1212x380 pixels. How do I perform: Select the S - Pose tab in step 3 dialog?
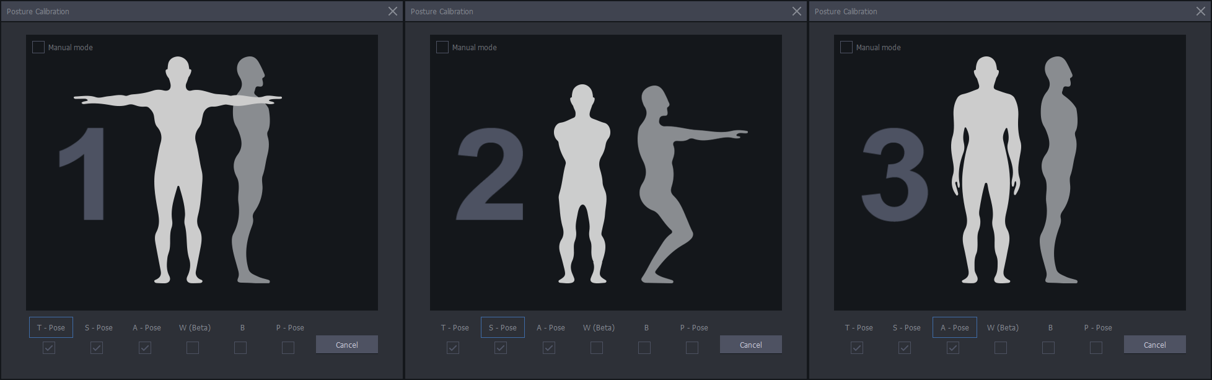point(907,327)
